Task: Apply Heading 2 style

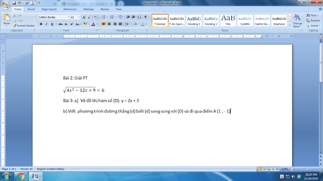Action: (211, 20)
